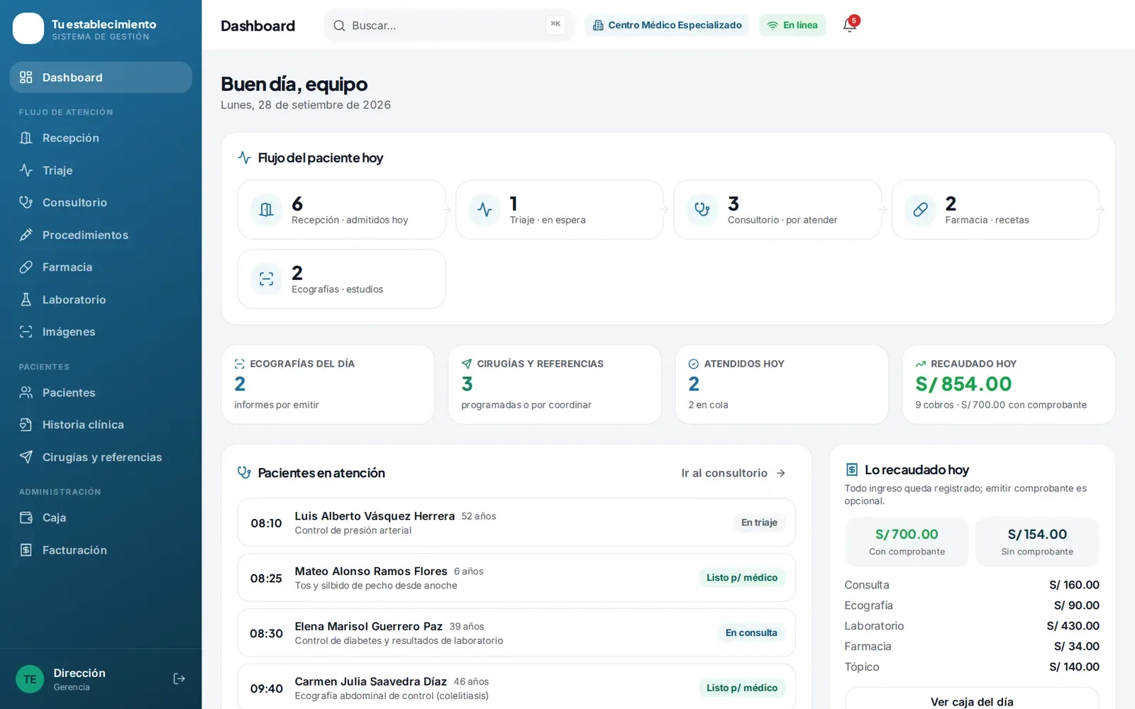The image size is (1135, 709).
Task: Click the Ecografía S/ 90.00 revenue row
Action: tap(972, 605)
